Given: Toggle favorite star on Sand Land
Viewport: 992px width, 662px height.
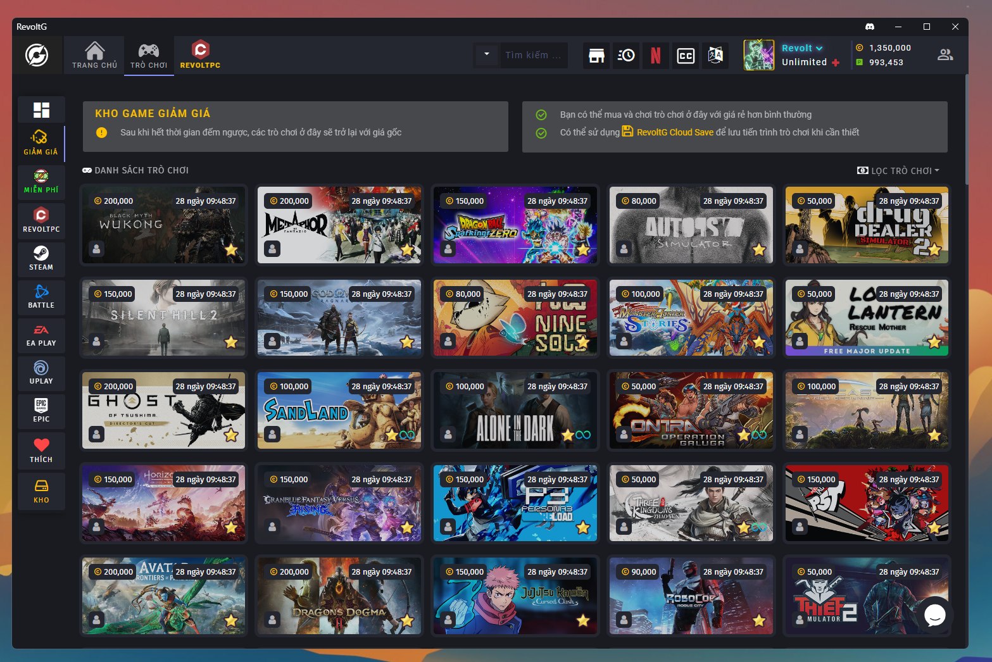Looking at the screenshot, I should coord(392,435).
